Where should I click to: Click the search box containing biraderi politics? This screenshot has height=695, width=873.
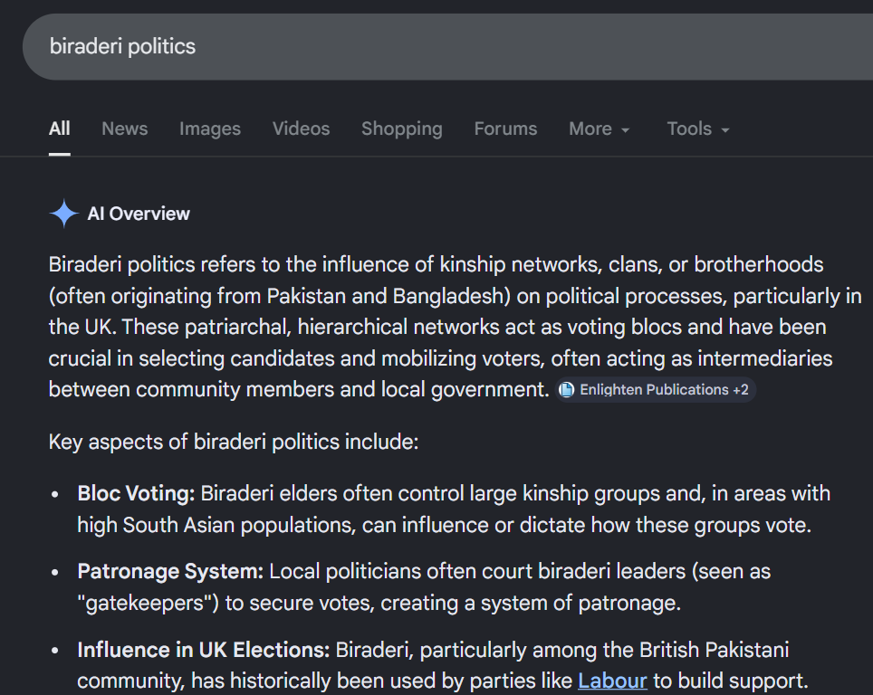tap(447, 47)
